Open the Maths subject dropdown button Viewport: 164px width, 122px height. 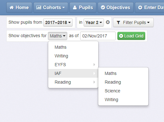click(x=58, y=36)
